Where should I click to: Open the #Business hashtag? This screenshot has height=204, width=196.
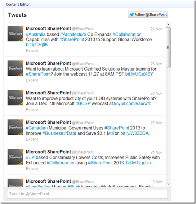53,133
